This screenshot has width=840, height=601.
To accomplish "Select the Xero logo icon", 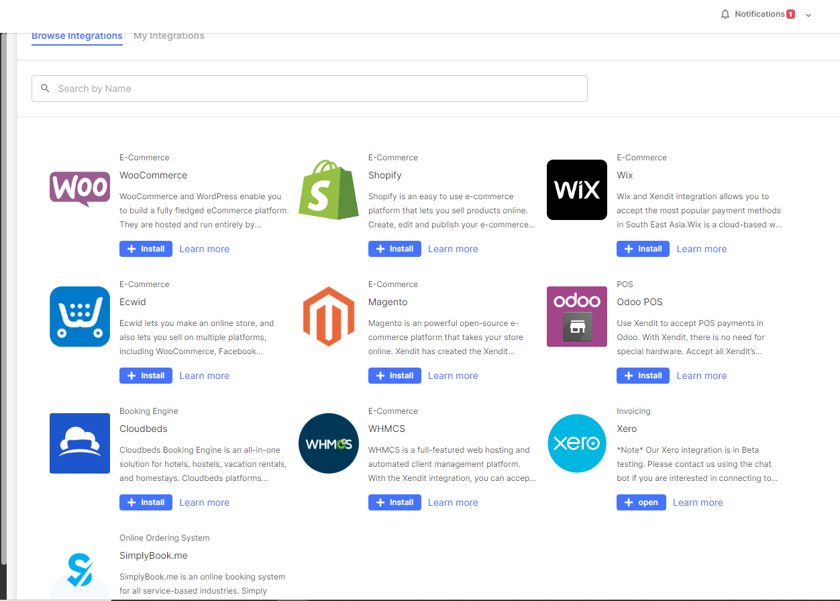I will click(x=576, y=443).
